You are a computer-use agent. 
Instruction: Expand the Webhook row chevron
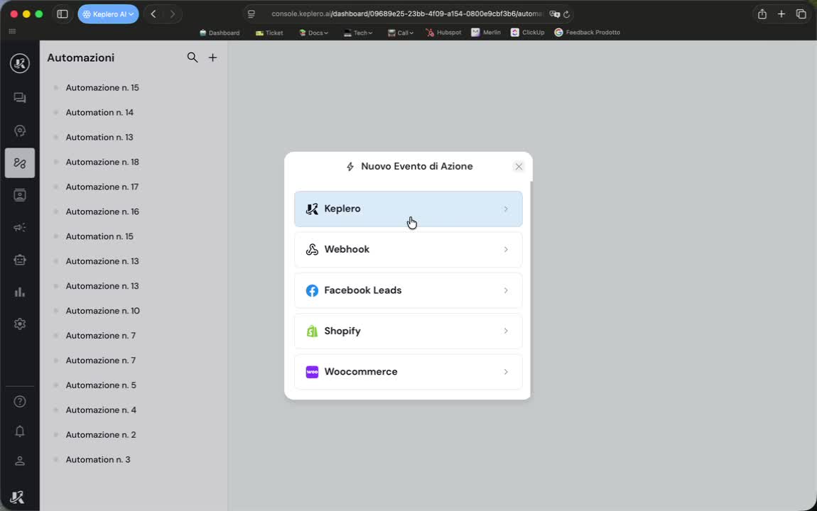pos(506,250)
